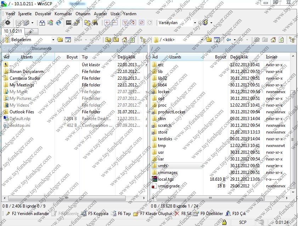Toggle the remote panel directory tree icon
Viewport: 298px width, 226px height.
coord(292,40)
